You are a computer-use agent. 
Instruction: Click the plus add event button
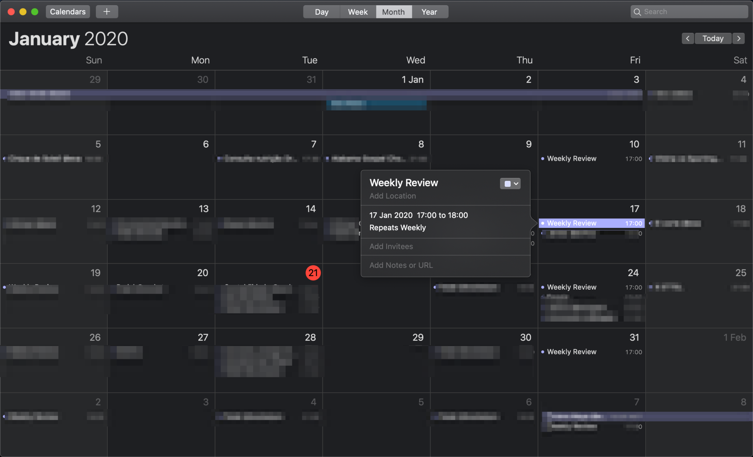click(107, 12)
